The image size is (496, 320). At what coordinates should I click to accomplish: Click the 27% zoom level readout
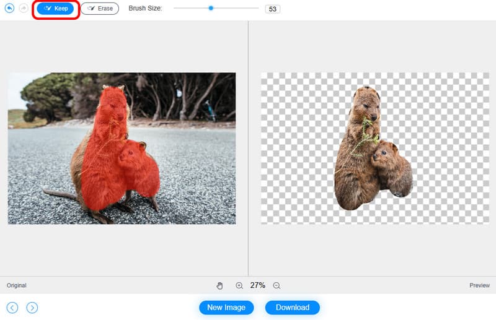point(257,285)
